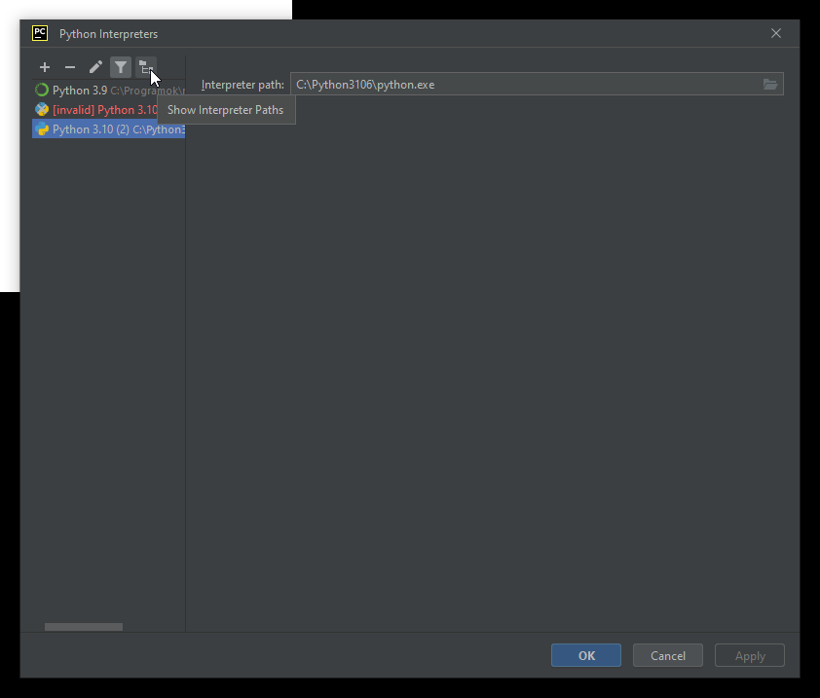Select the Python 3.9 interpreter entry
The height and width of the screenshot is (698, 820).
point(109,91)
